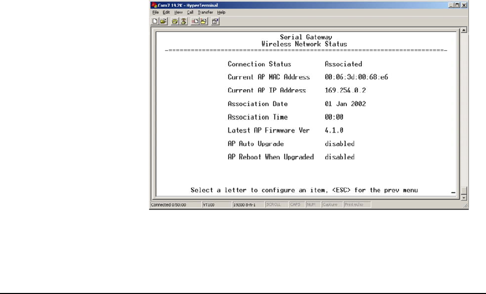Click the scrollbar up arrow

[x=464, y=30]
